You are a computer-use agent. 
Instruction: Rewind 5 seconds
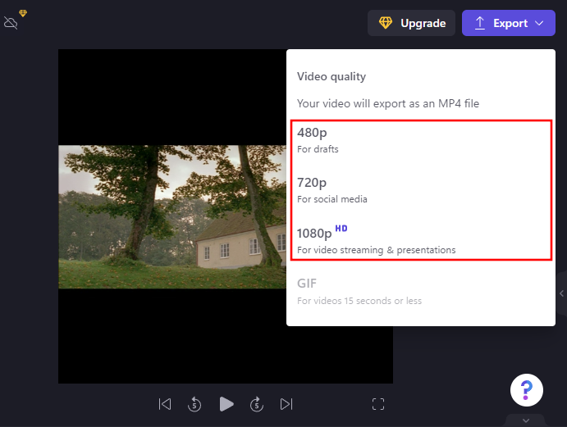click(194, 404)
